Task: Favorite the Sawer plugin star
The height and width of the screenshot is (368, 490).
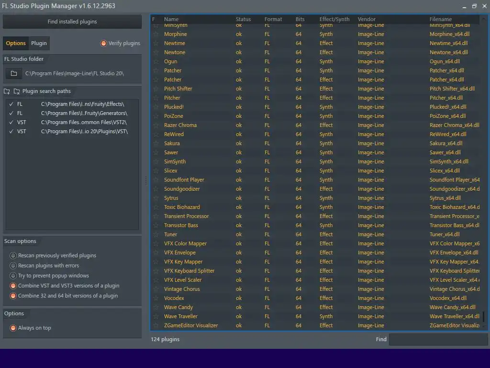Action: pos(156,152)
